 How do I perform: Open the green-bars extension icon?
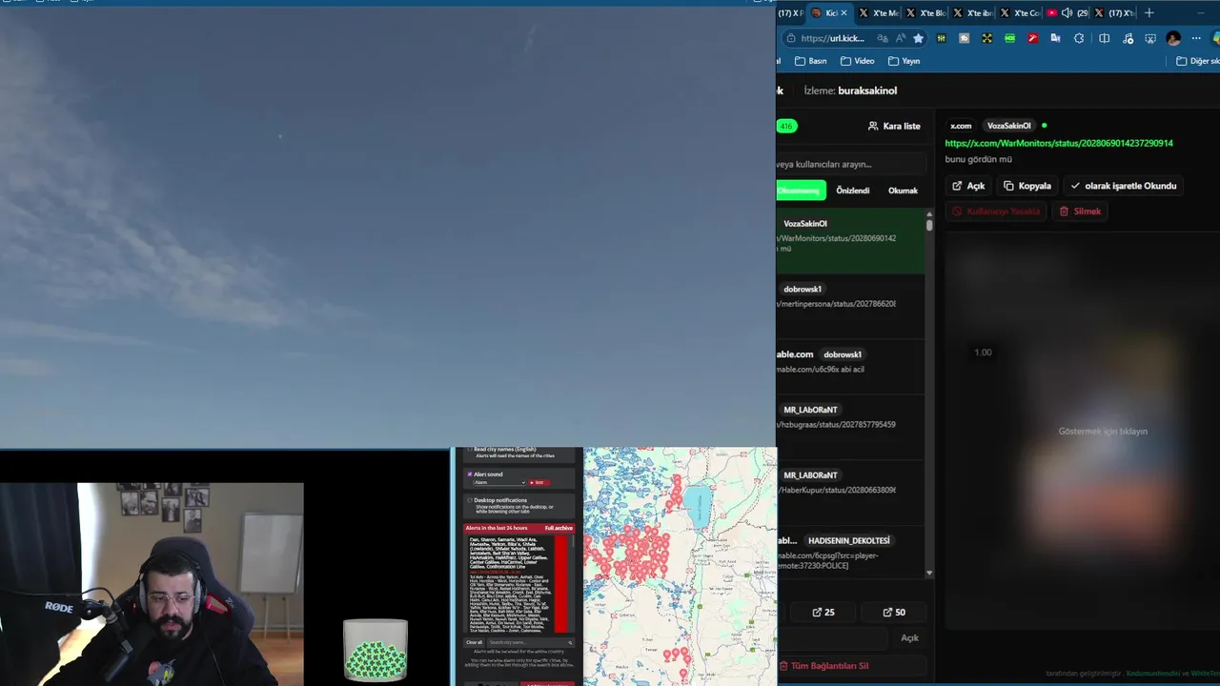click(x=942, y=38)
